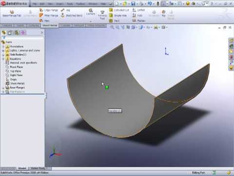The image size is (234, 176).
Task: Switch to the Sheet Metal tab
Action: tap(50, 25)
